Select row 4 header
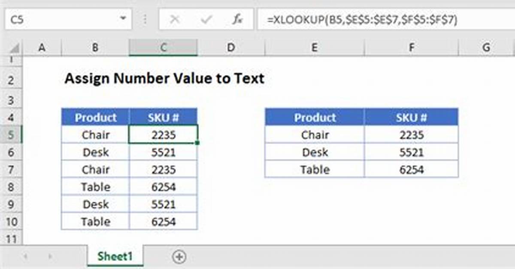 (11, 117)
